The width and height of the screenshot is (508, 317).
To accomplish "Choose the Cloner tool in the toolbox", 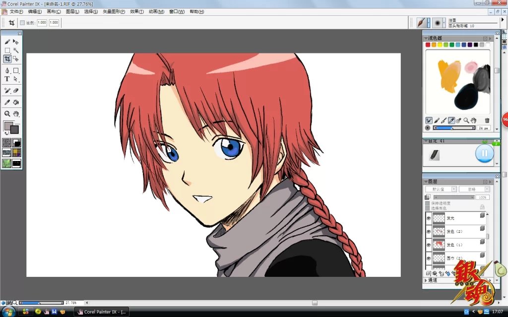I will (7, 91).
